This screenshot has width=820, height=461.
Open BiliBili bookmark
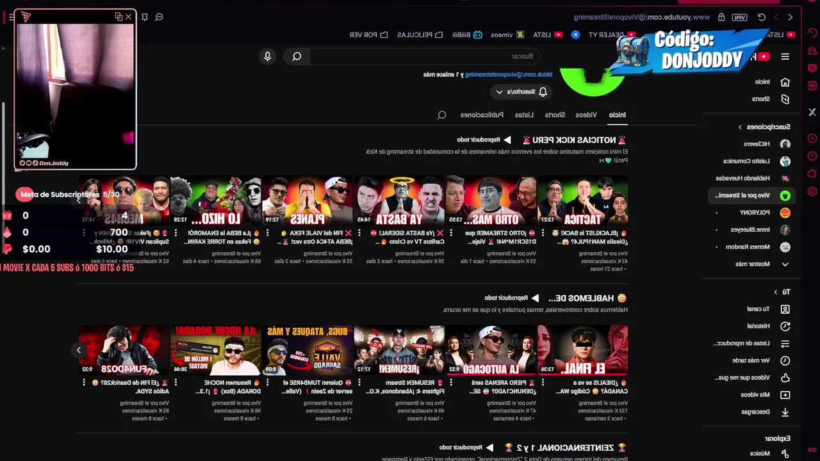[x=467, y=35]
